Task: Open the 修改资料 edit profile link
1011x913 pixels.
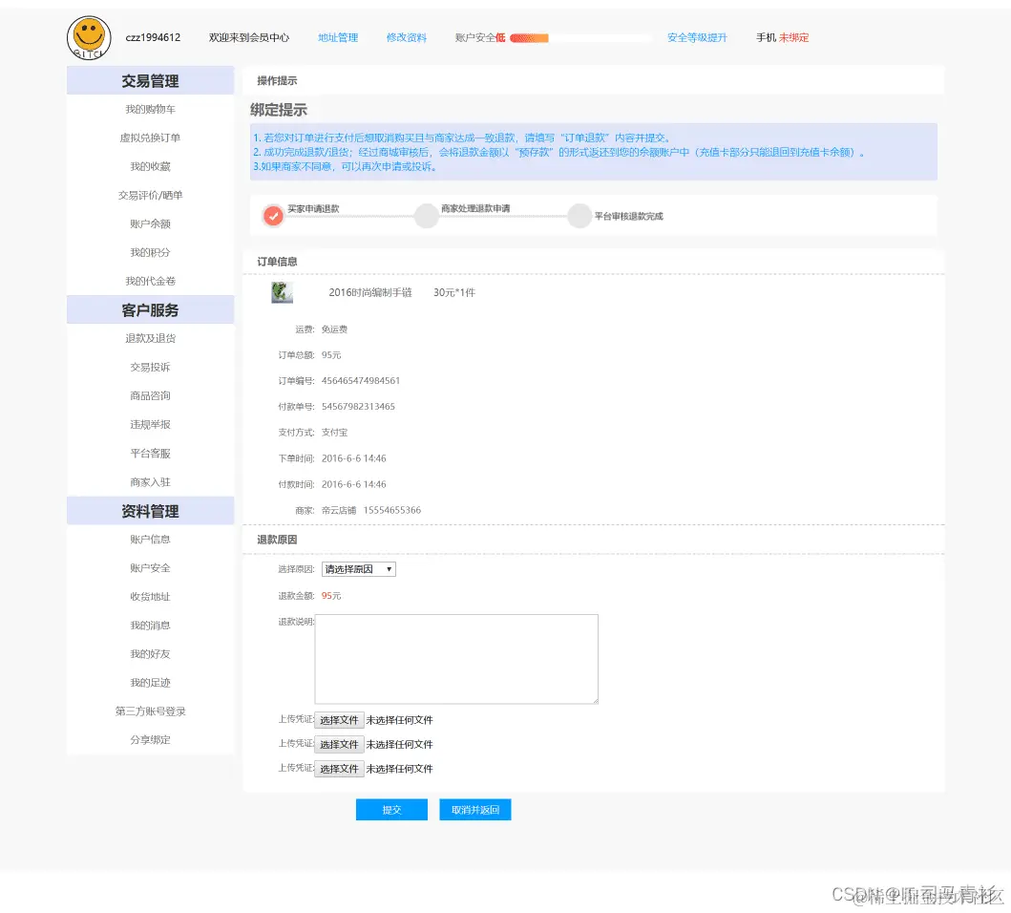Action: [x=405, y=37]
